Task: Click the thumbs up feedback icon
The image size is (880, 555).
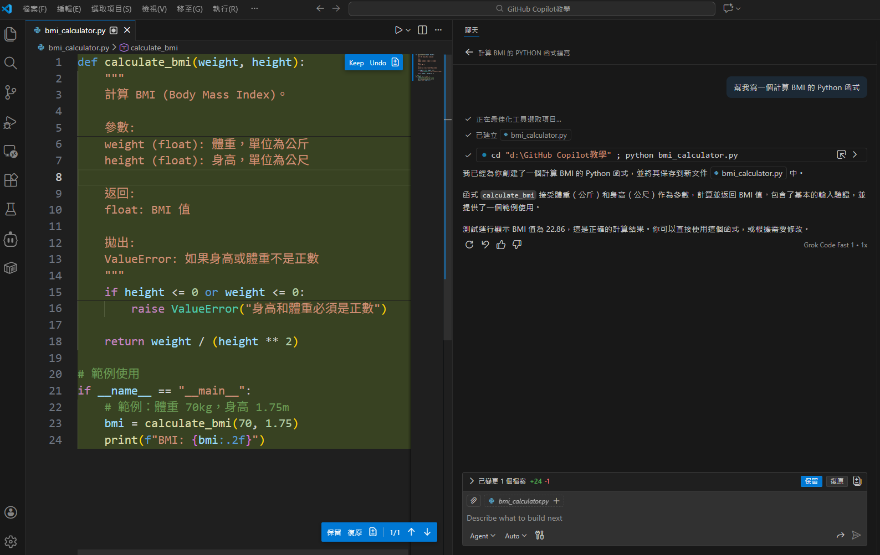Action: coord(501,245)
